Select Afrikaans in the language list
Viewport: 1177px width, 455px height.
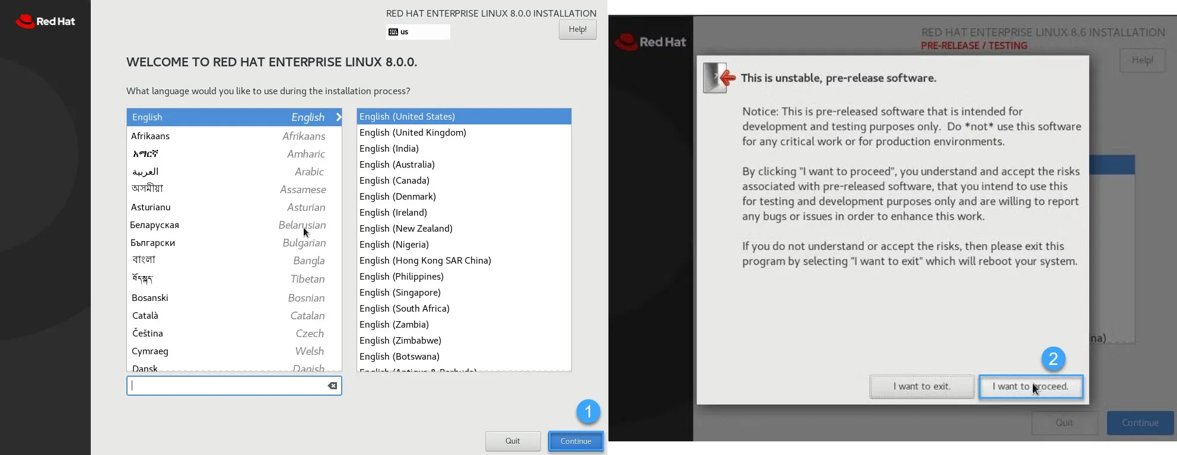pyautogui.click(x=234, y=136)
